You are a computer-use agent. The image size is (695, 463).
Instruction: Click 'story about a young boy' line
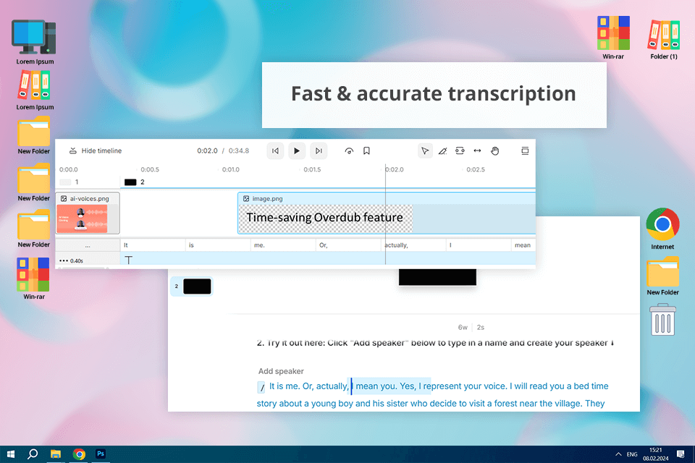pyautogui.click(x=305, y=403)
